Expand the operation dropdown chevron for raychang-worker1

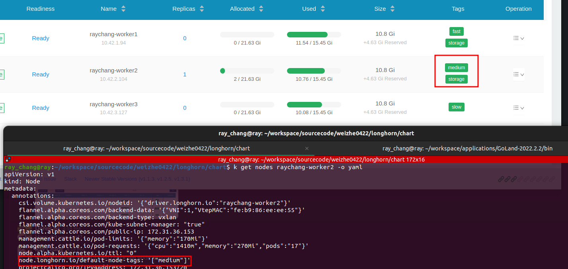point(521,38)
